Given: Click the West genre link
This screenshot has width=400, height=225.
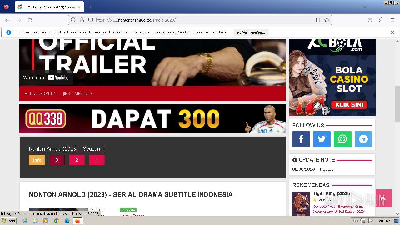Looking at the screenshot, I should point(332,207).
